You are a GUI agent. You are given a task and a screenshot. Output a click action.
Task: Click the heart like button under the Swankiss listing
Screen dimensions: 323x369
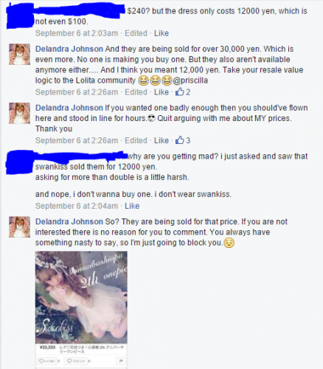pyautogui.click(x=48, y=361)
